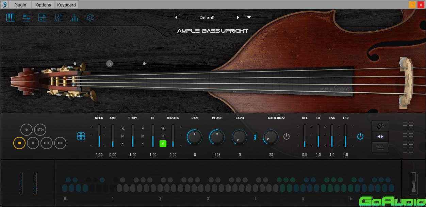The height and width of the screenshot is (207, 426).
Task: Click the CAPO knob
Action: (240, 137)
